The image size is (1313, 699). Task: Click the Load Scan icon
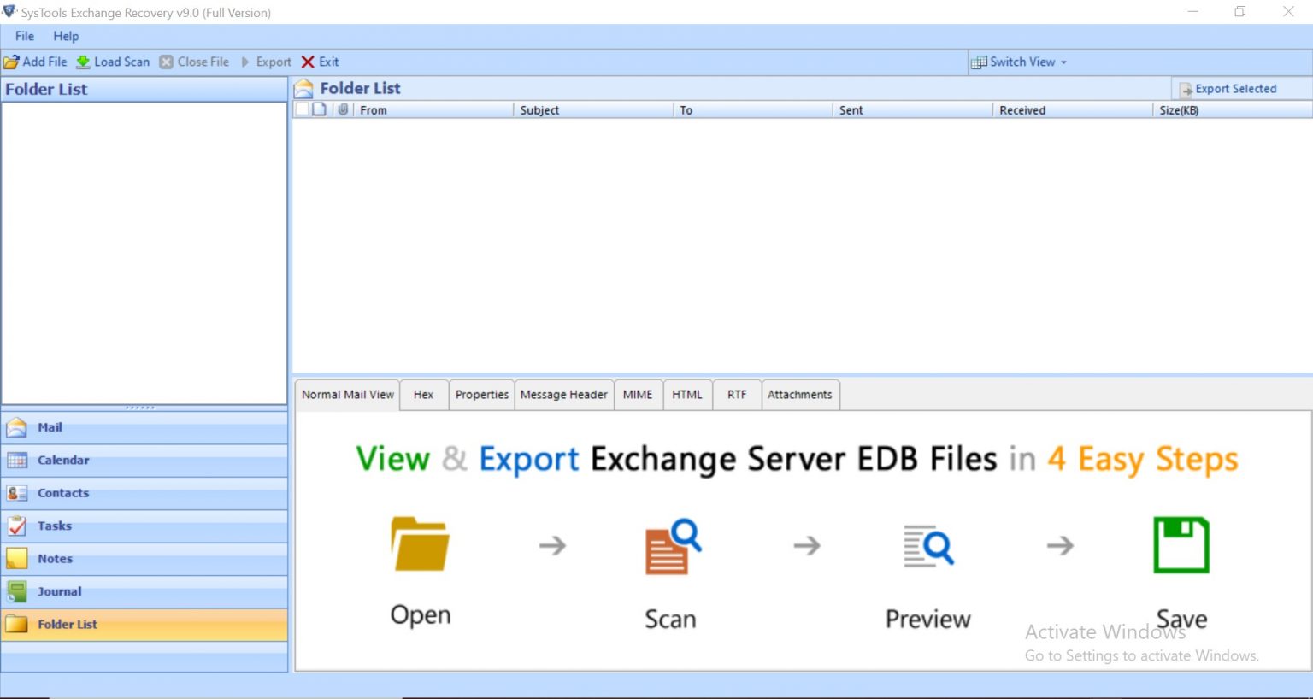coord(84,62)
